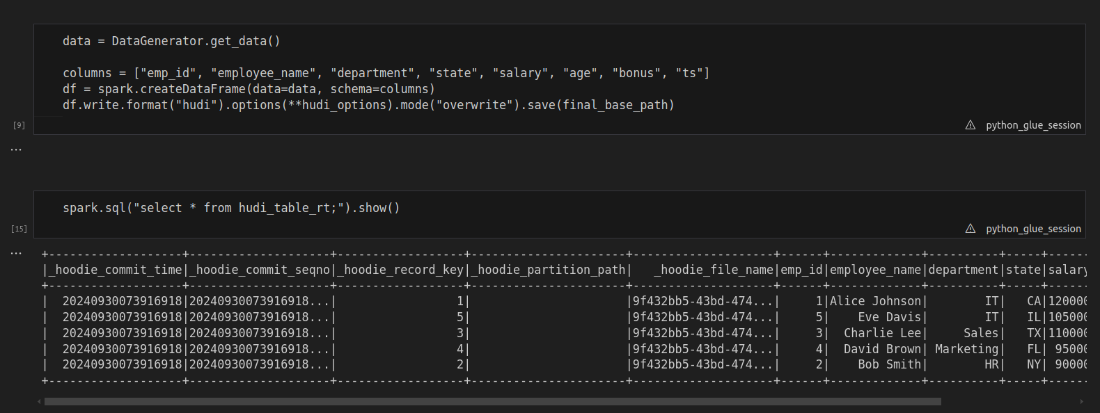Open the output ellipsis menu below cell 9

tap(16, 149)
